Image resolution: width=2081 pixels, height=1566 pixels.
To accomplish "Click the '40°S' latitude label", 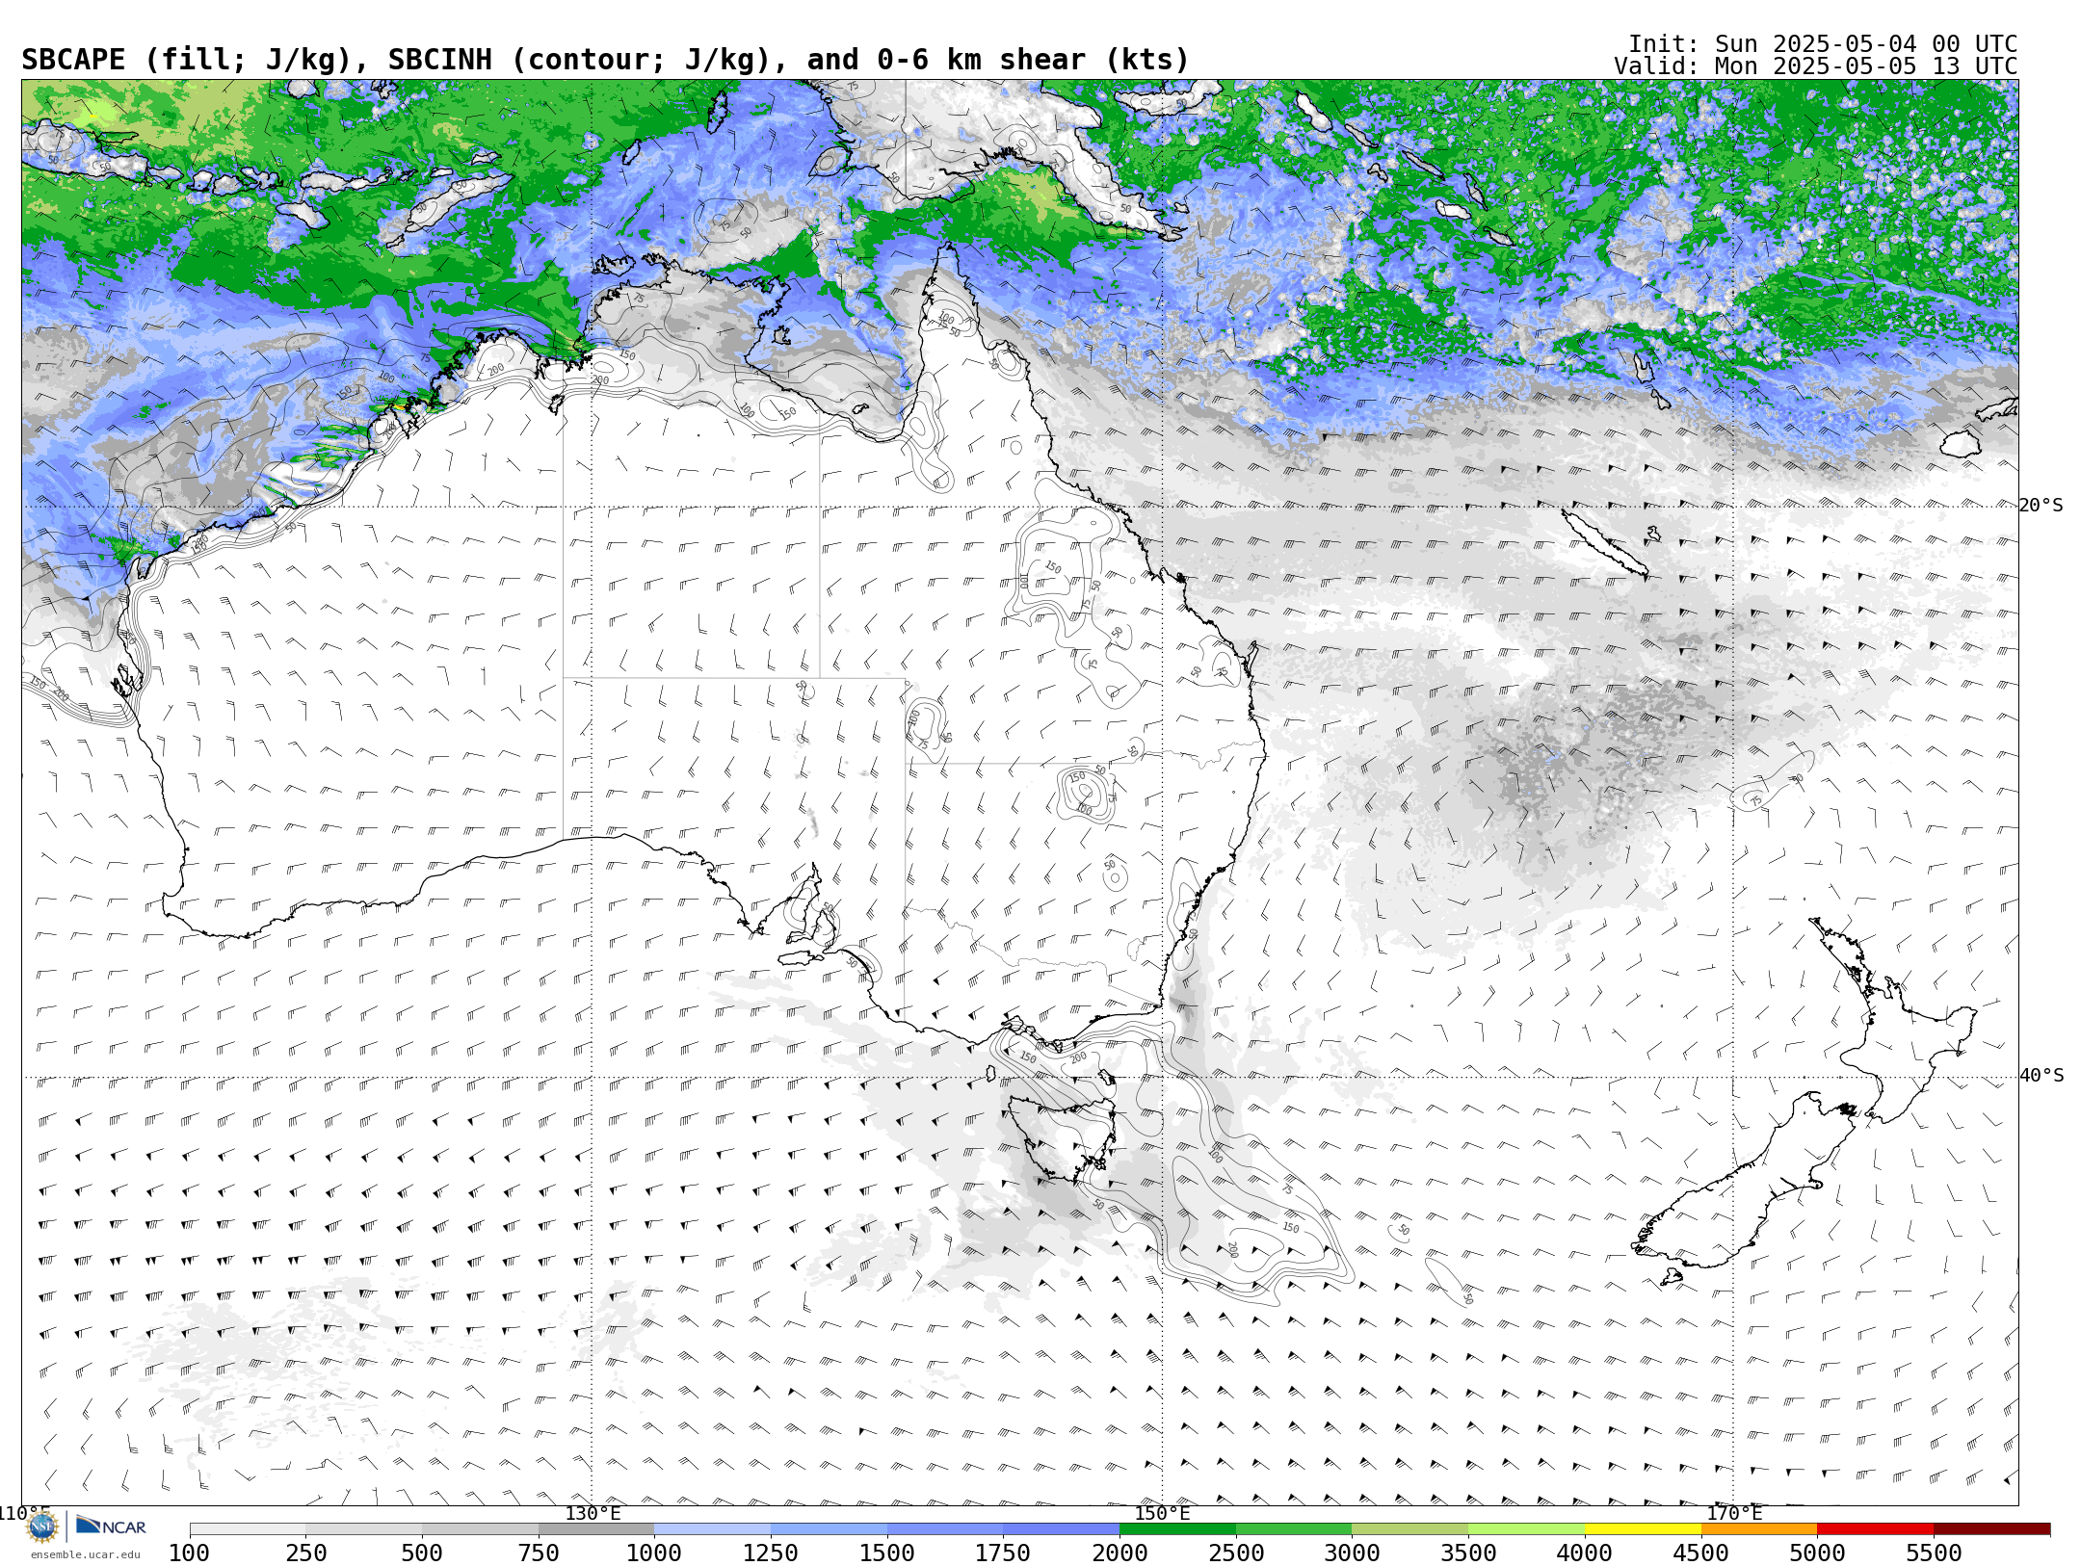I will pos(2041,1076).
